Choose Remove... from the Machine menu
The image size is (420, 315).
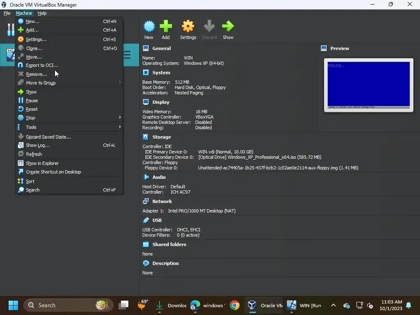pos(69,74)
